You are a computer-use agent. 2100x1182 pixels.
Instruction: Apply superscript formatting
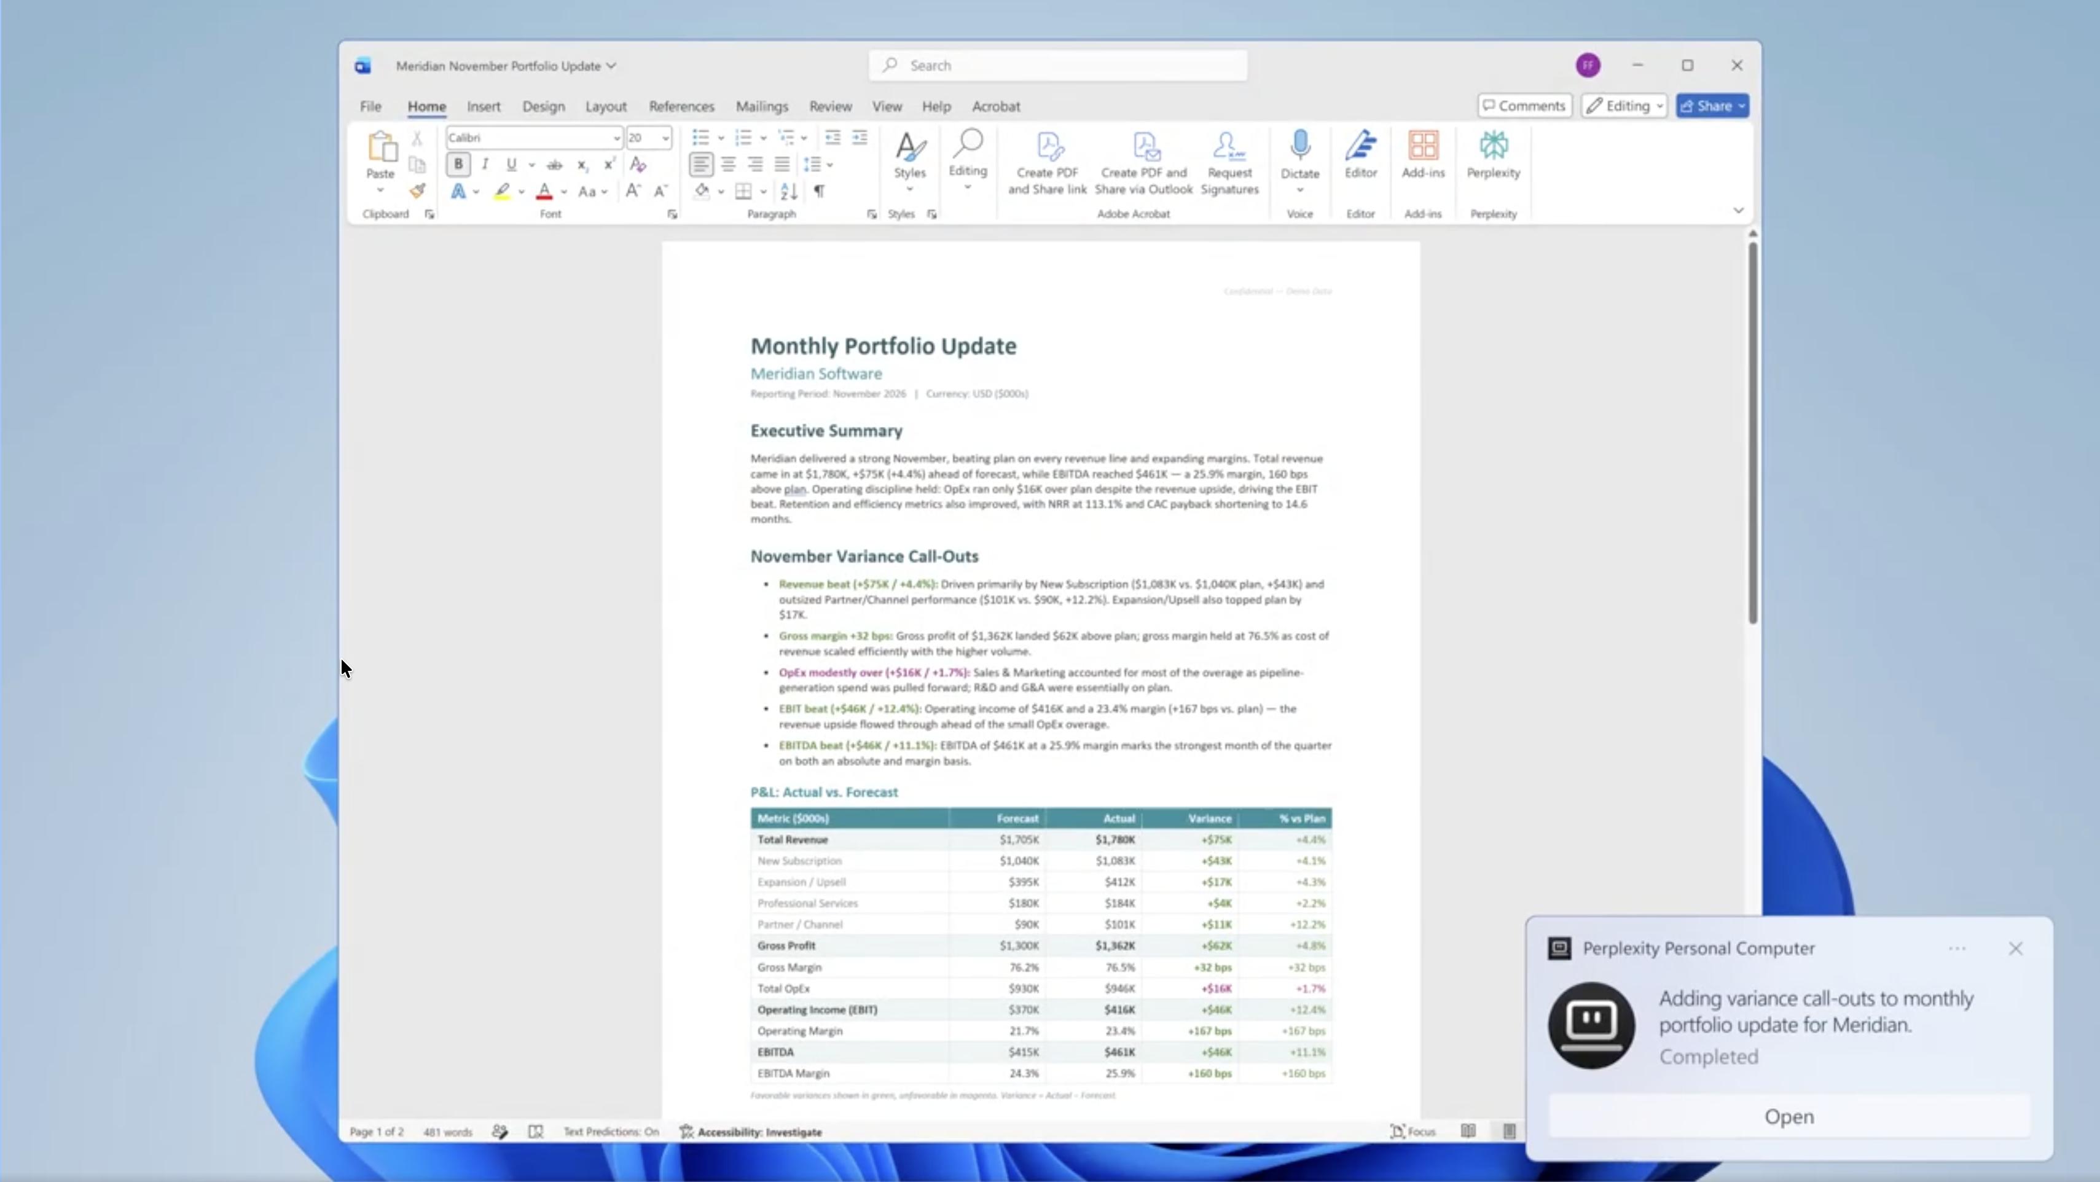pos(609,165)
